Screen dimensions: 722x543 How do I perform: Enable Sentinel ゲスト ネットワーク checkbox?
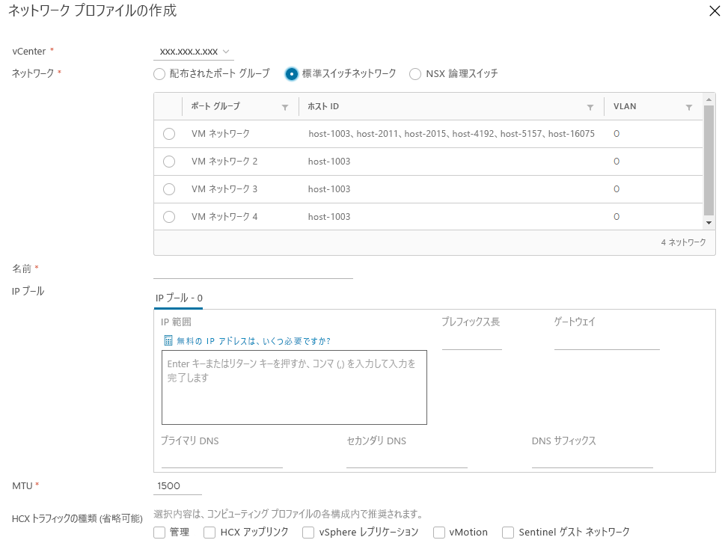(508, 533)
